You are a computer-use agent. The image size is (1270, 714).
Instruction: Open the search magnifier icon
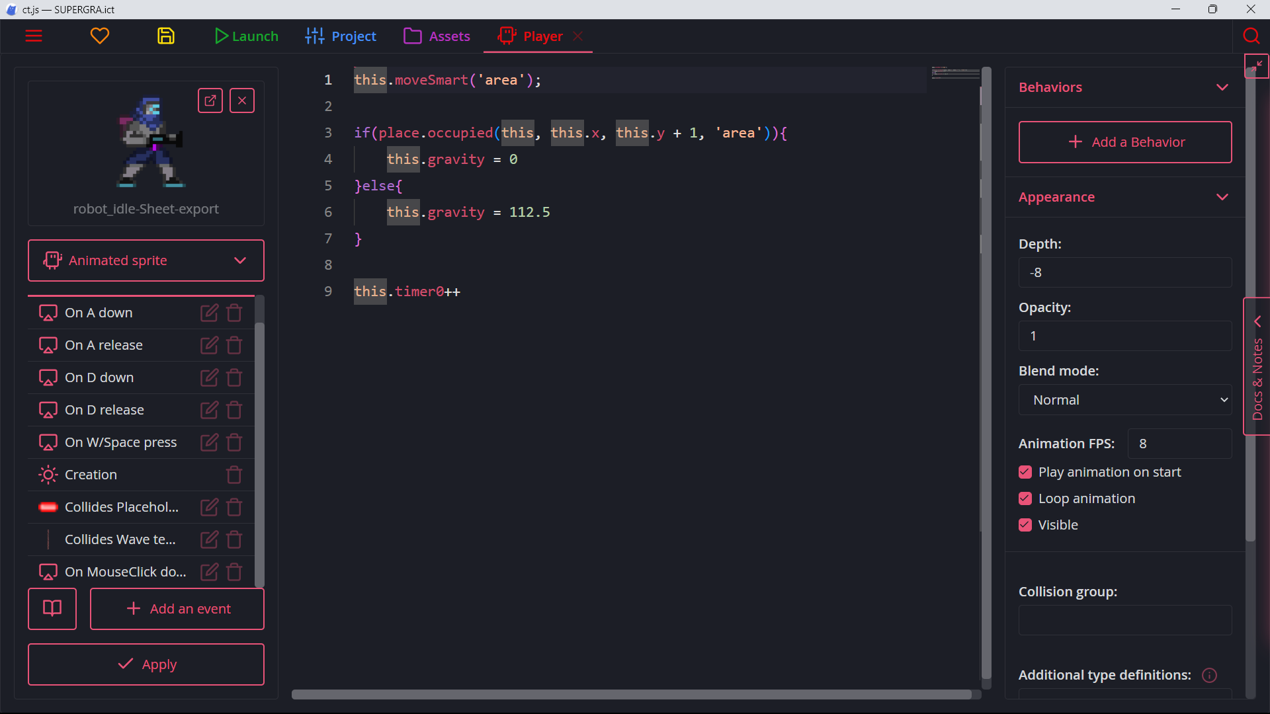pyautogui.click(x=1251, y=36)
